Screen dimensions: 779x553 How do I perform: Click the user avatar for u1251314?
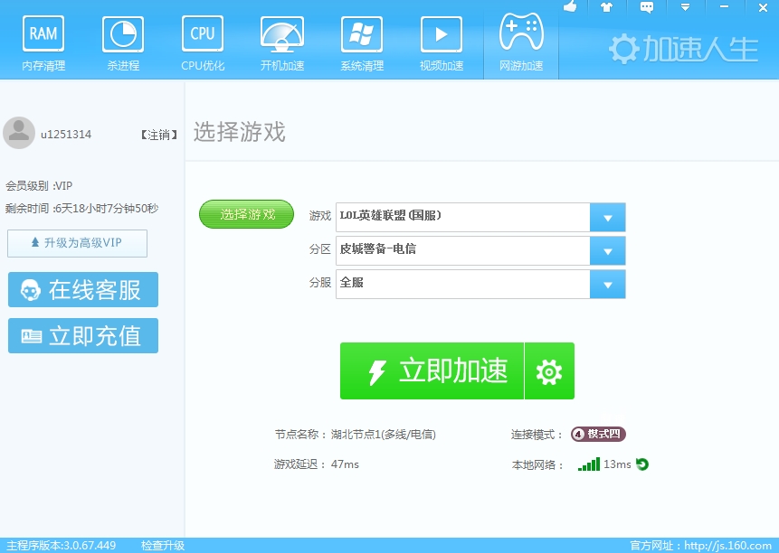(19, 133)
